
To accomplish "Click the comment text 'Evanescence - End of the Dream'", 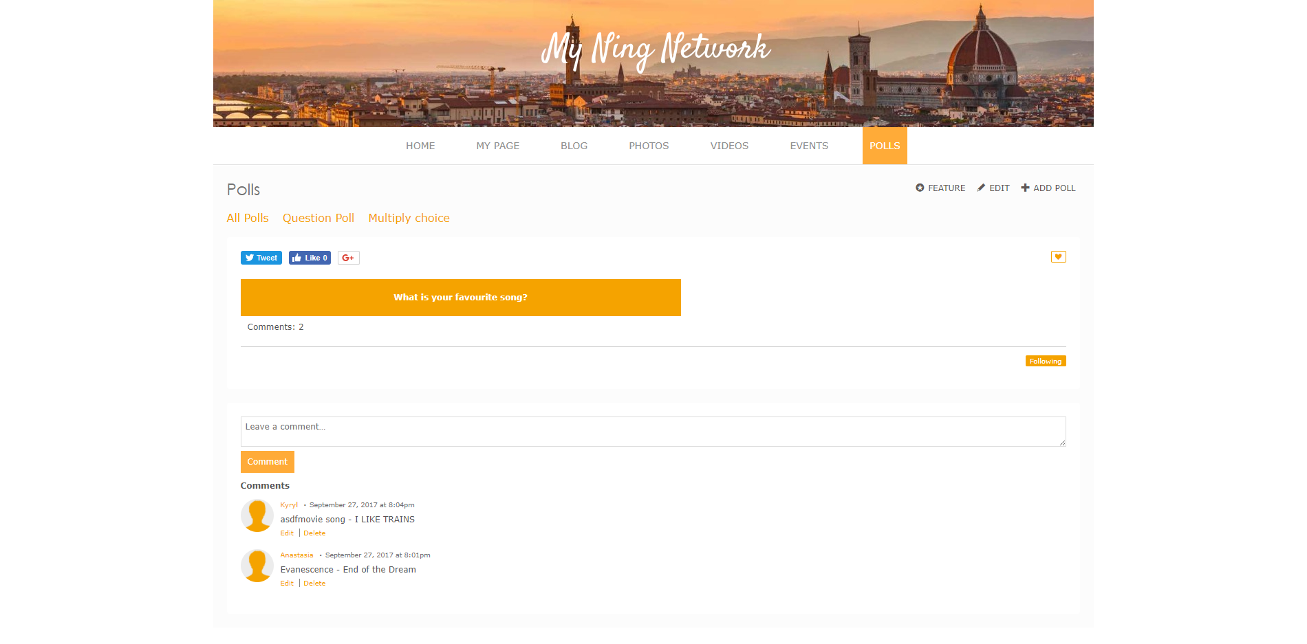I will 348,570.
